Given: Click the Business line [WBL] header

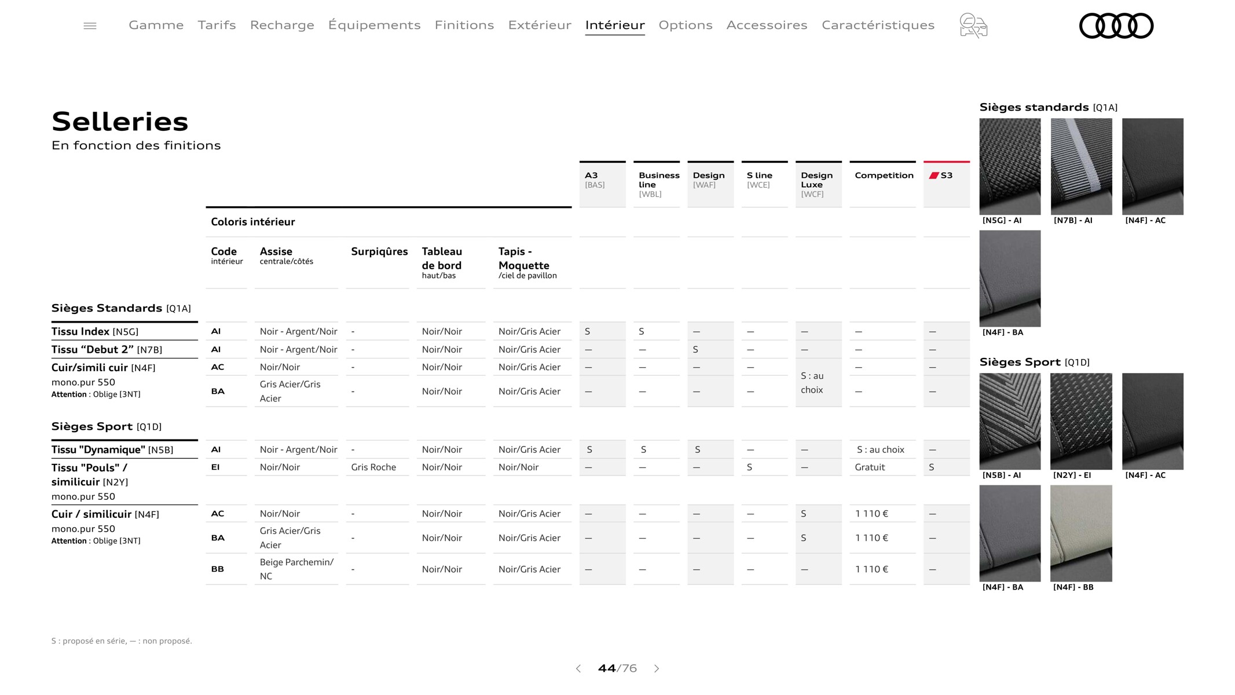Looking at the screenshot, I should coord(657,184).
